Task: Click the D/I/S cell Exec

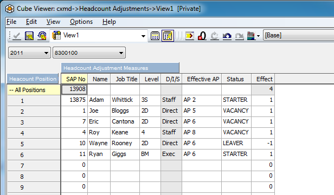Action: click(172, 154)
